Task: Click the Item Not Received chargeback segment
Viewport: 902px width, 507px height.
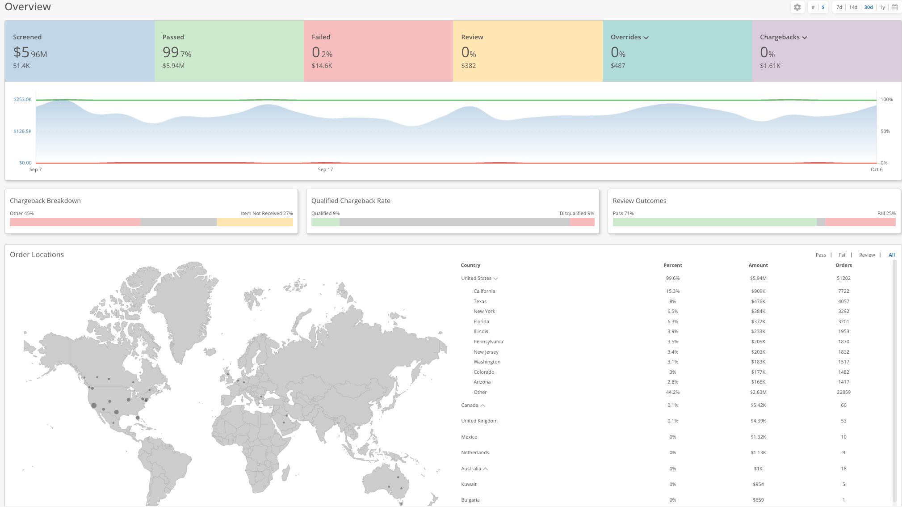Action: (x=255, y=222)
